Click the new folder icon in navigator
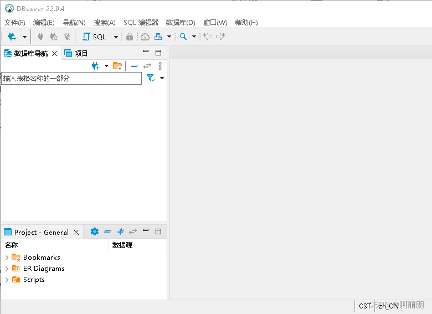Screen dimensions: 432x314 tap(117, 66)
